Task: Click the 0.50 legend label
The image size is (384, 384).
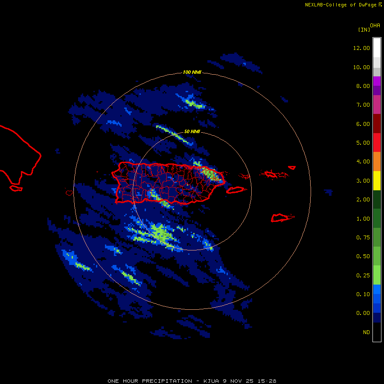Action: point(363,256)
